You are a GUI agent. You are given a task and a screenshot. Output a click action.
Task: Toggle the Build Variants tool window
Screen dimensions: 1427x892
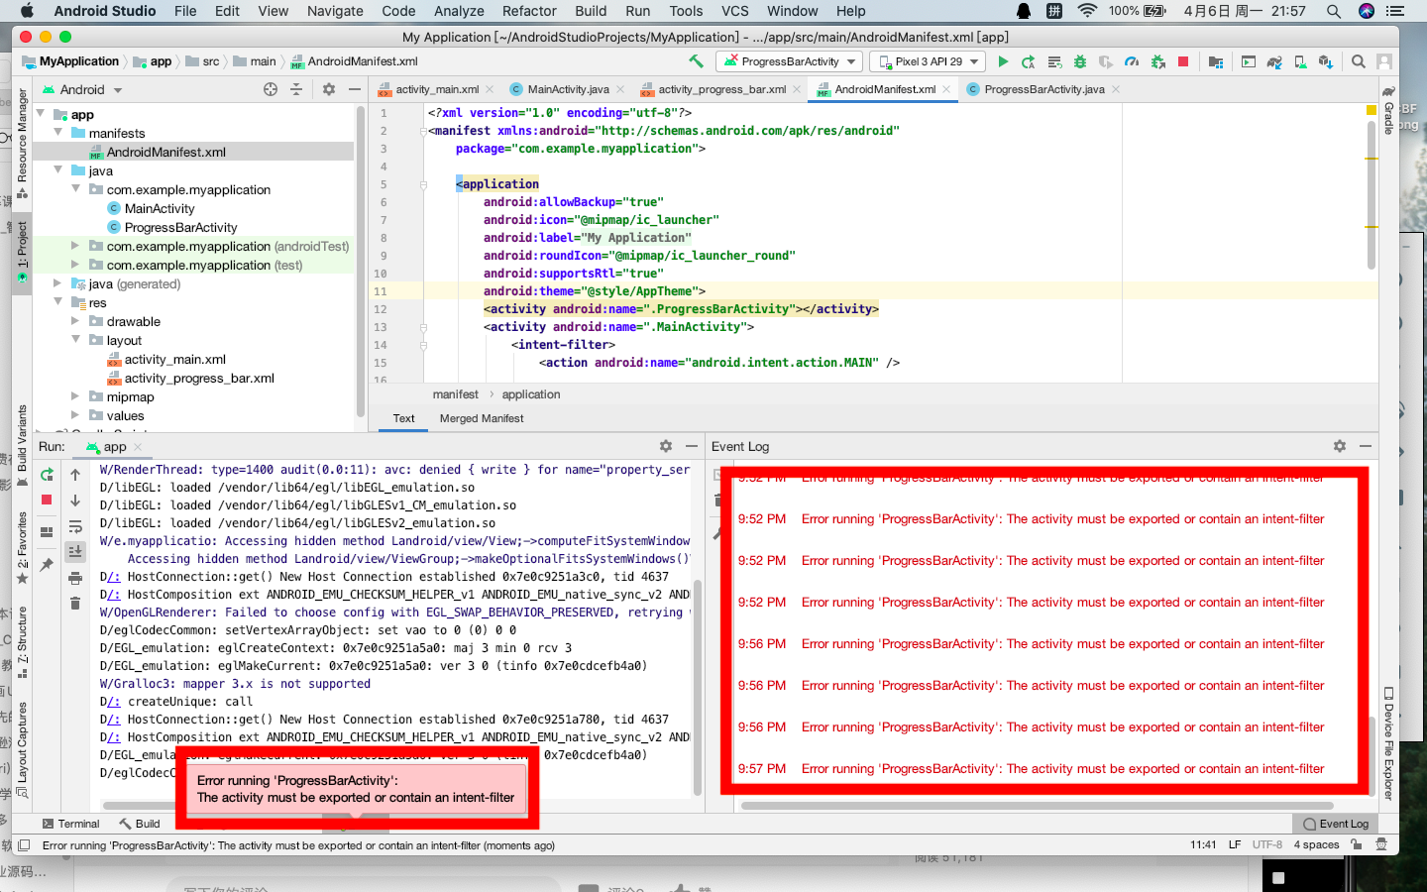22,446
